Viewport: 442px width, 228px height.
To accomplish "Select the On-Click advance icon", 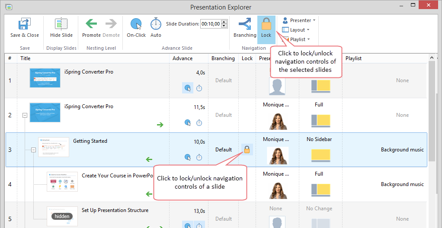I will tap(136, 24).
